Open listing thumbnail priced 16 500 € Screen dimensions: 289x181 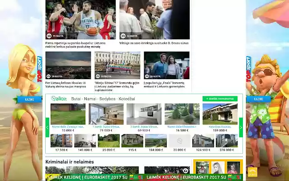pos(182,114)
